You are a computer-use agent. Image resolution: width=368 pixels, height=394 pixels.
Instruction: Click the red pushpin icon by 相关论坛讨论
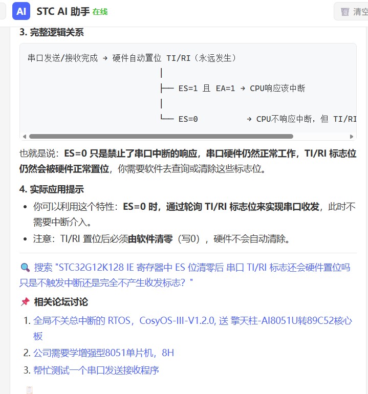coord(25,302)
